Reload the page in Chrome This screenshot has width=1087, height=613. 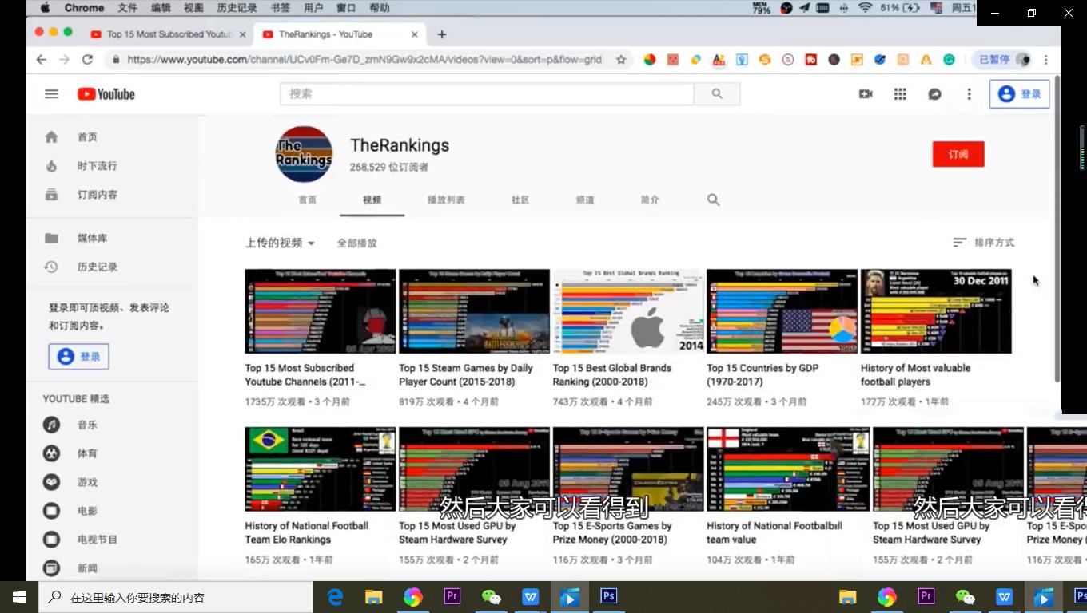[x=88, y=60]
